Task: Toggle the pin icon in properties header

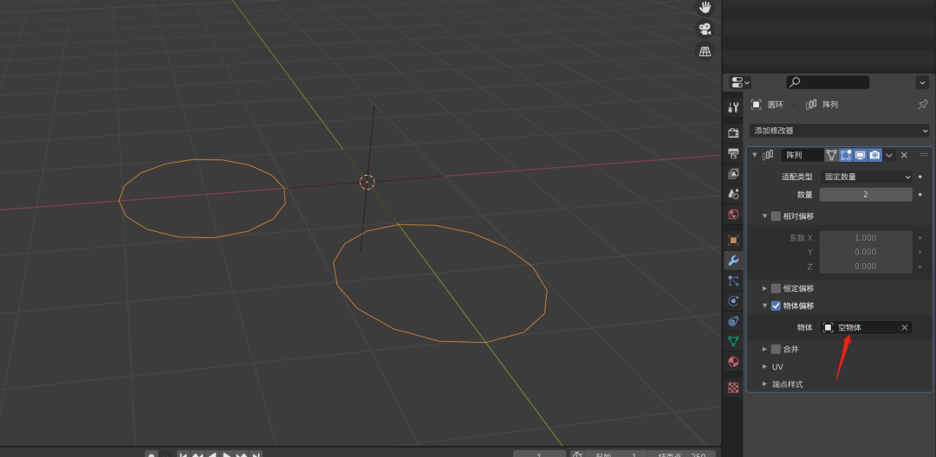Action: tap(922, 104)
